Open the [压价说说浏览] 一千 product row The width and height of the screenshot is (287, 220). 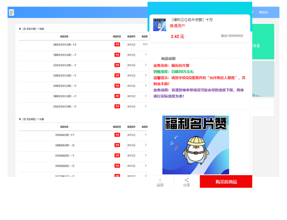coord(83,156)
